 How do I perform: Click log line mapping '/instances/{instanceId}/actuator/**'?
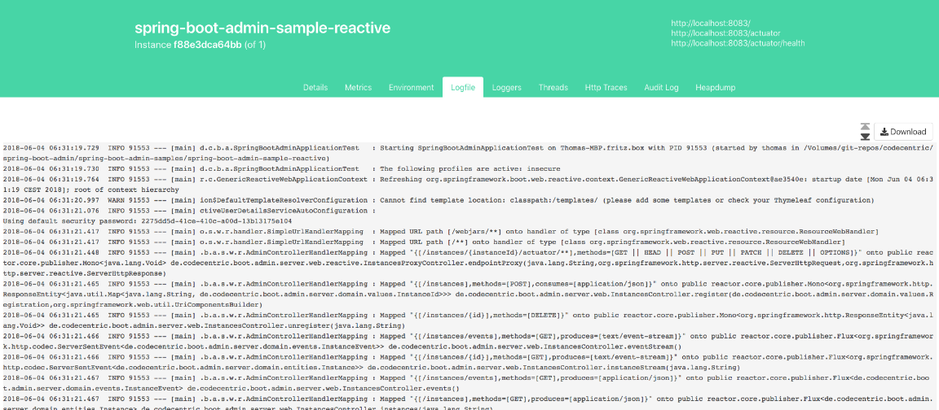[468, 263]
